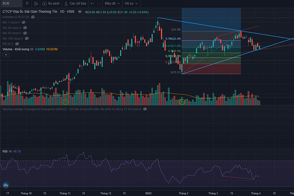Collapse the indicator legend with the chevron

click(6, 55)
